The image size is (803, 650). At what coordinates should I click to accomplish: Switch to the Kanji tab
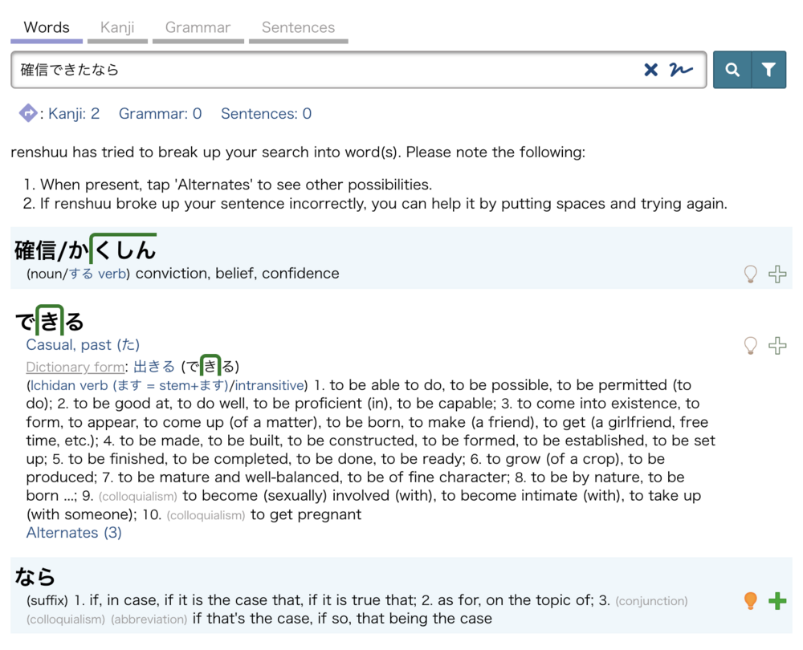tap(117, 27)
